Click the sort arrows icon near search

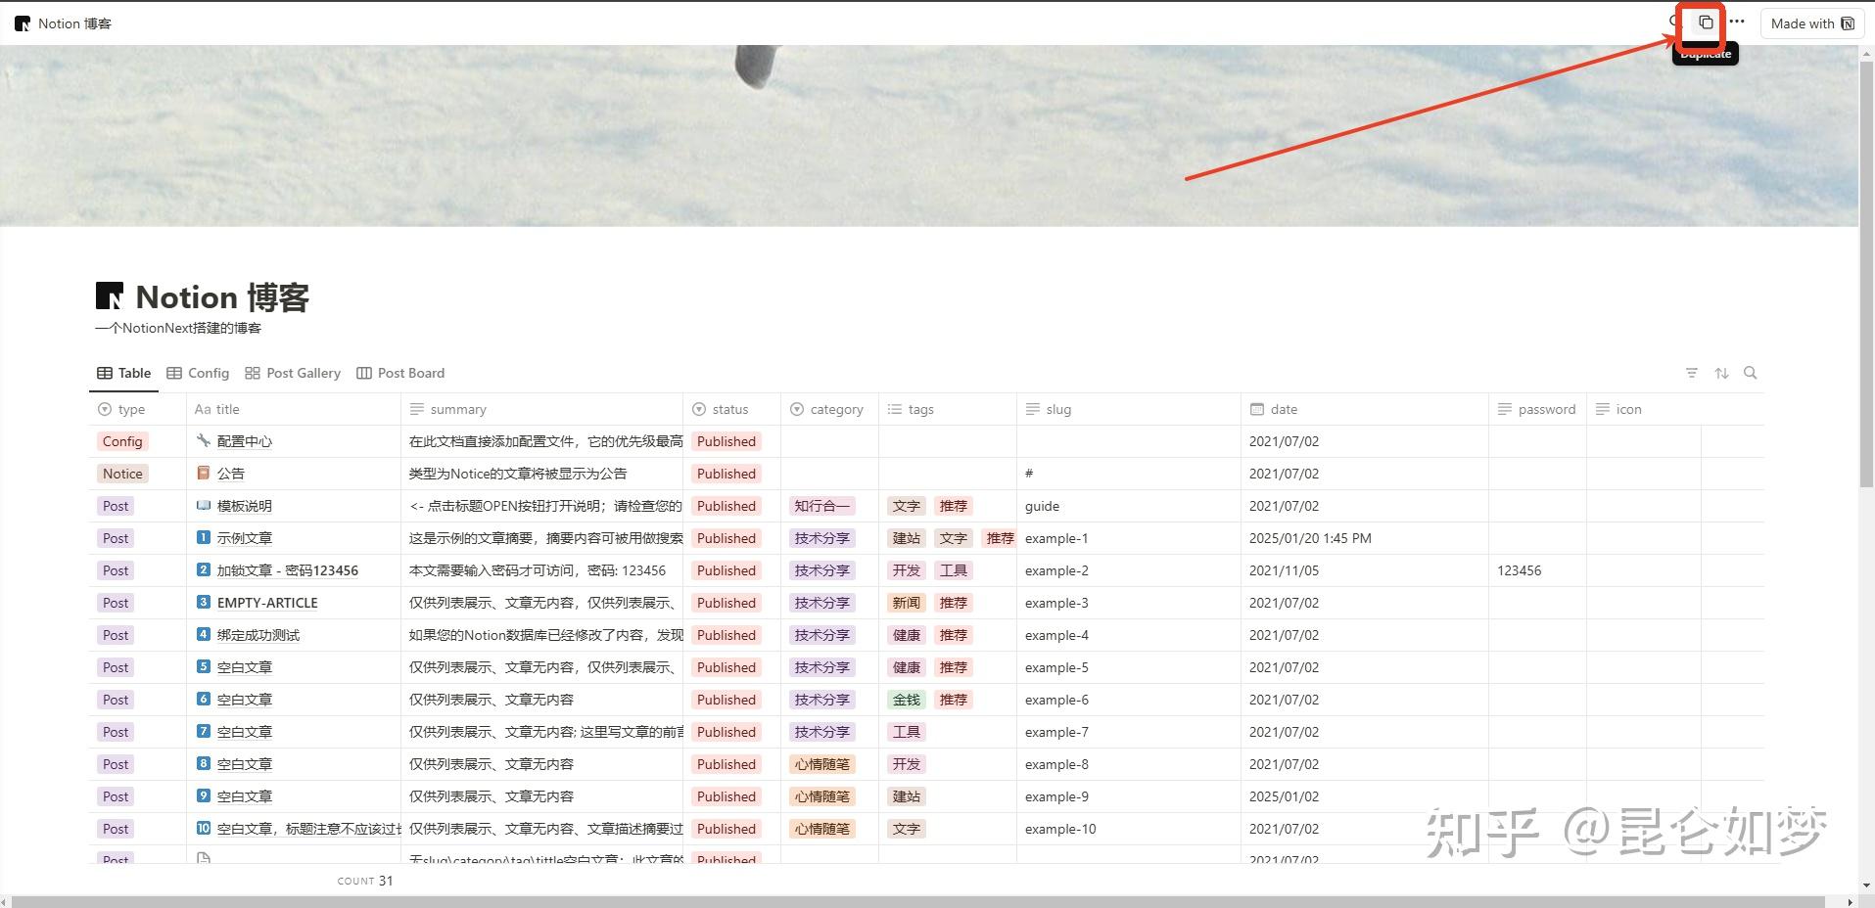click(x=1721, y=373)
